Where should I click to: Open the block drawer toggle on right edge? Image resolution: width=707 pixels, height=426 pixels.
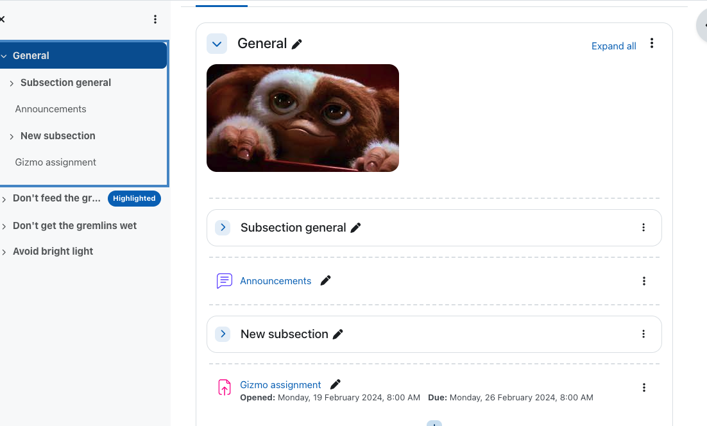(x=703, y=26)
